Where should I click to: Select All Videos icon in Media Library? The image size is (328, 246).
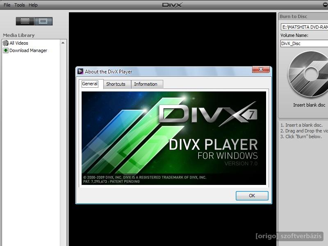click(6, 43)
